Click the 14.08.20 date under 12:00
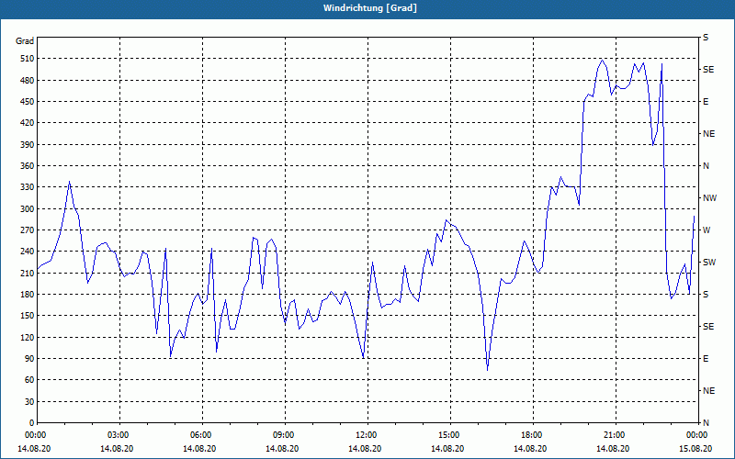 [x=365, y=449]
